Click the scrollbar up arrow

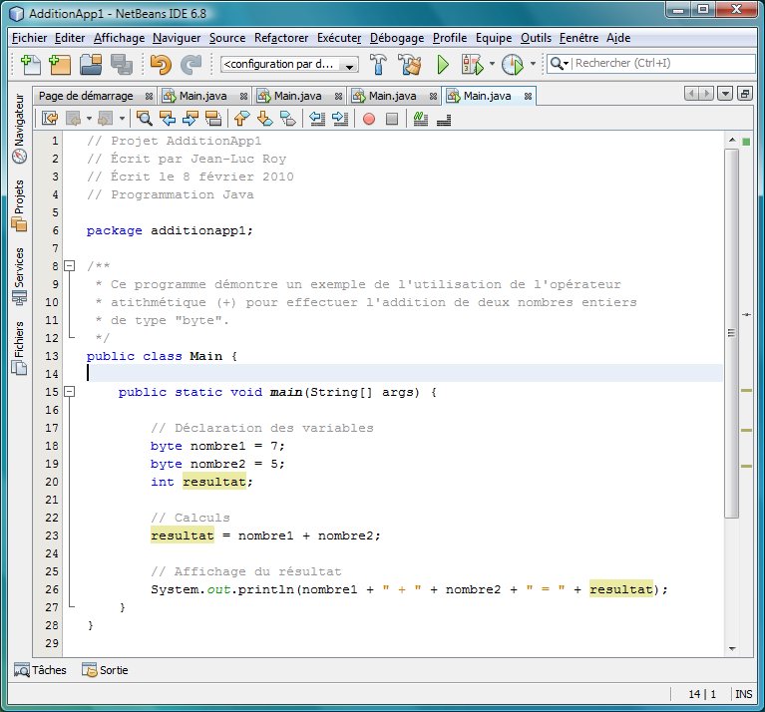(732, 140)
